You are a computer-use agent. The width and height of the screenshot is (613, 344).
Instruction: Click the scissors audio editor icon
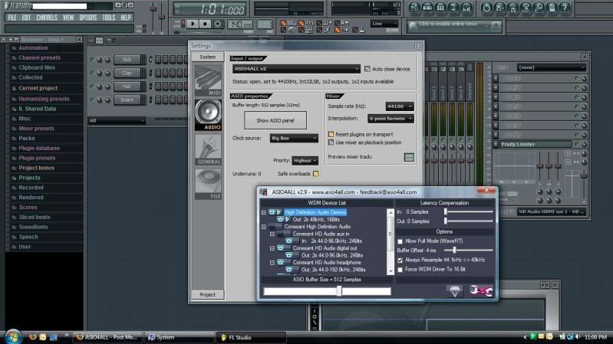point(526,8)
